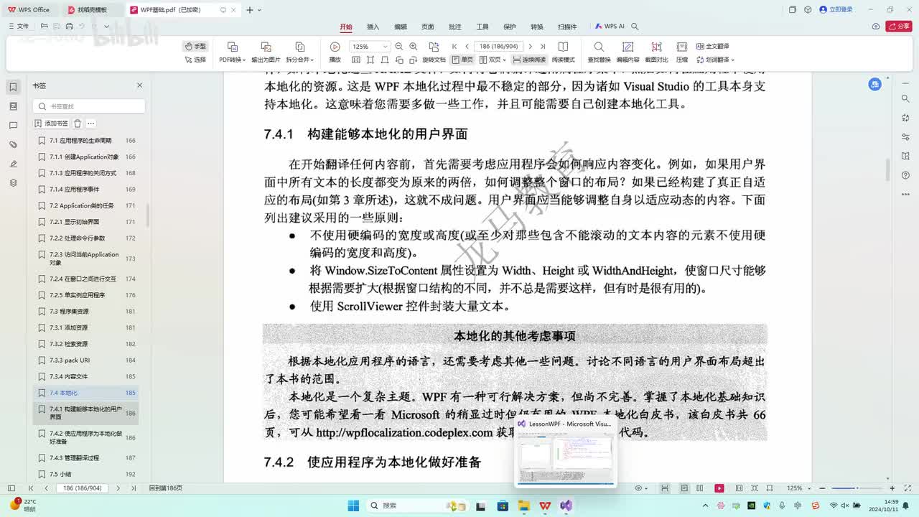Image resolution: width=919 pixels, height=517 pixels.
Task: Switch to 开始 ribbon tab
Action: pyautogui.click(x=346, y=27)
